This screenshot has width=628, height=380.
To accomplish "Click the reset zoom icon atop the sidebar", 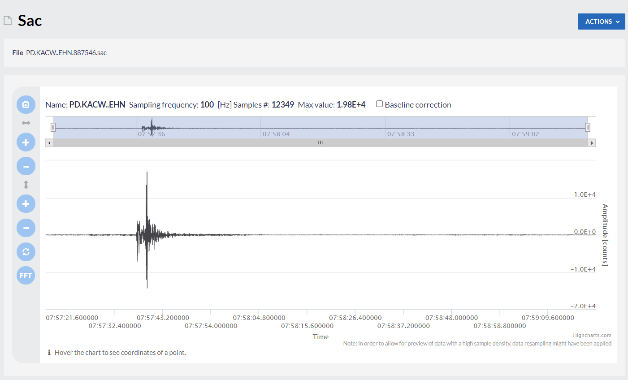I will (26, 104).
